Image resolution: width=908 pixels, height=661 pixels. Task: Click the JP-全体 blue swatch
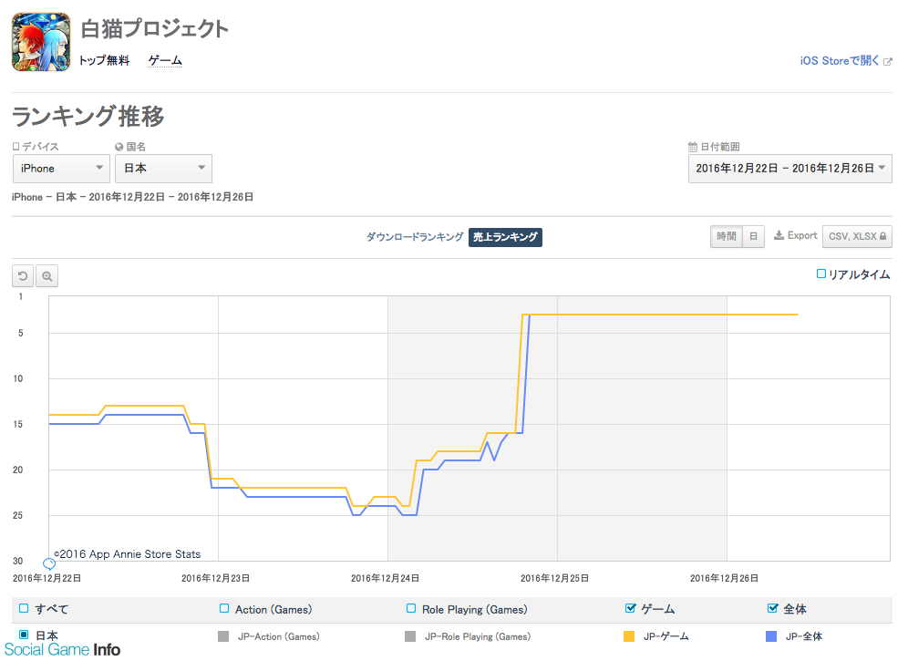(x=771, y=636)
